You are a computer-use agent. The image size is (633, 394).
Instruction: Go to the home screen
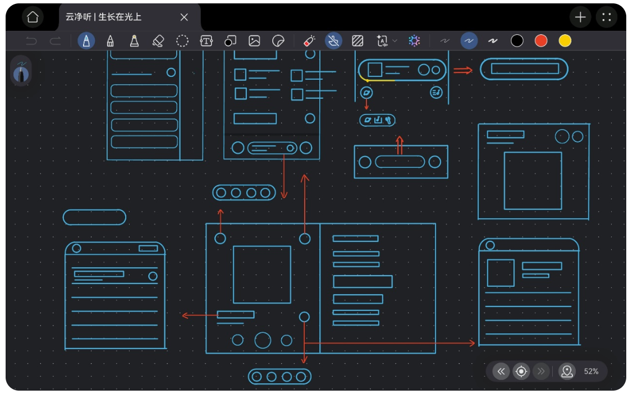click(33, 17)
